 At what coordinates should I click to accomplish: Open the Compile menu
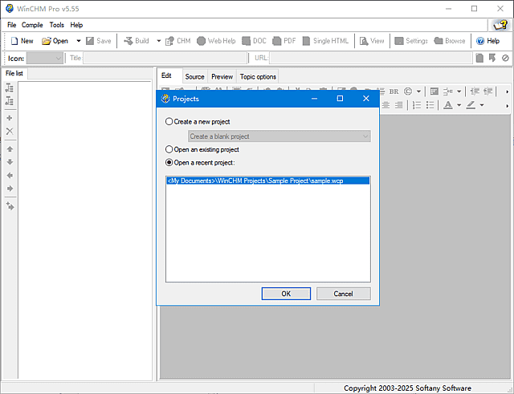[33, 25]
